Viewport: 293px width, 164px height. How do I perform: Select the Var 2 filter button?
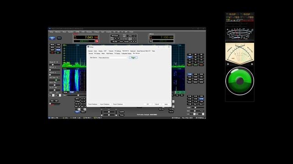(x=201, y=104)
